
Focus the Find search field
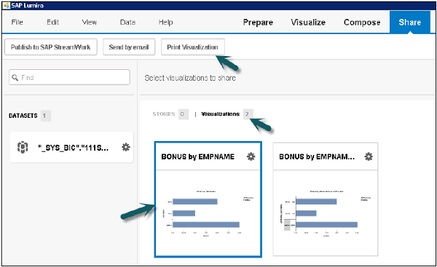69,77
